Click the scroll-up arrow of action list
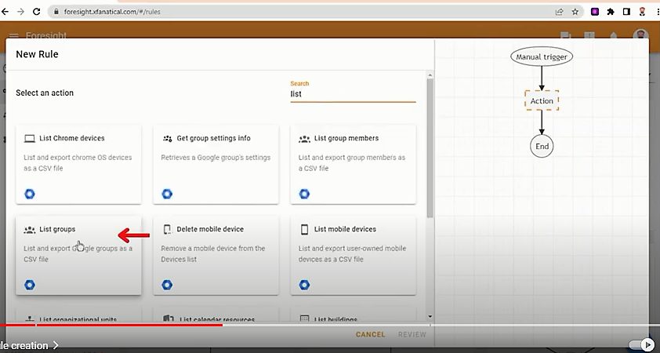Screen dimensions: 660x353 430,75
